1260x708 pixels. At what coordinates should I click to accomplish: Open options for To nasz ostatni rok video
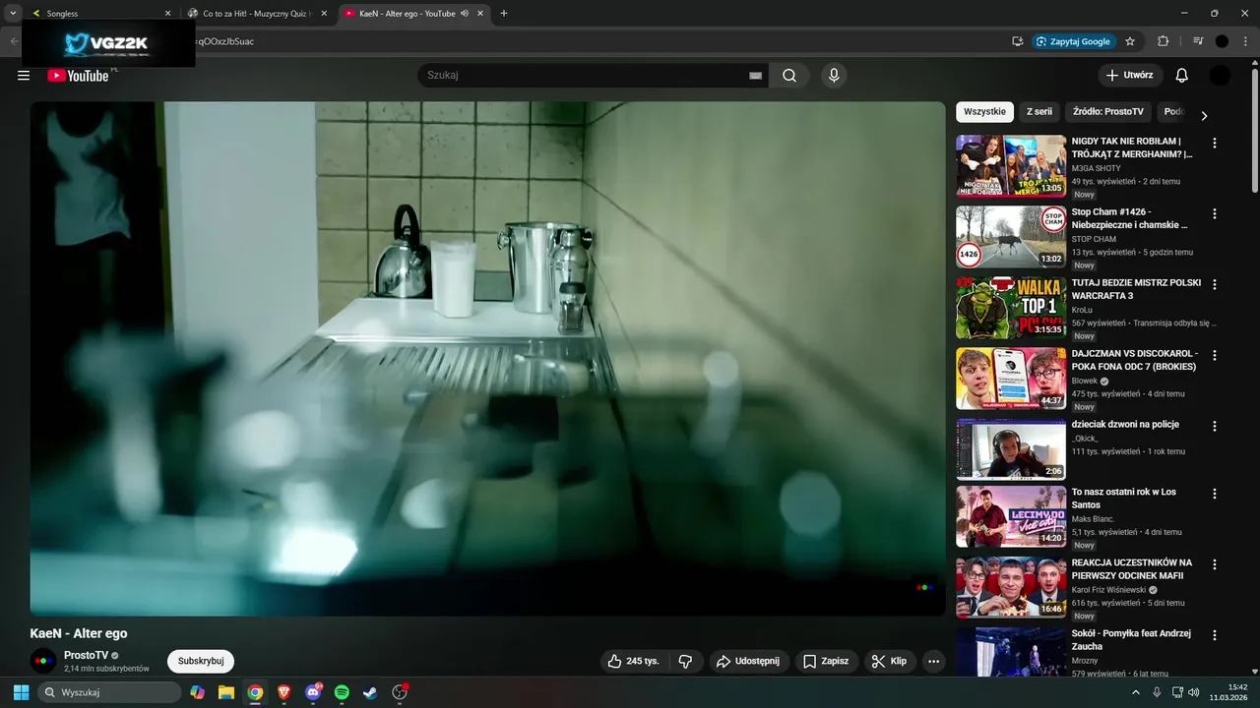coord(1214,494)
